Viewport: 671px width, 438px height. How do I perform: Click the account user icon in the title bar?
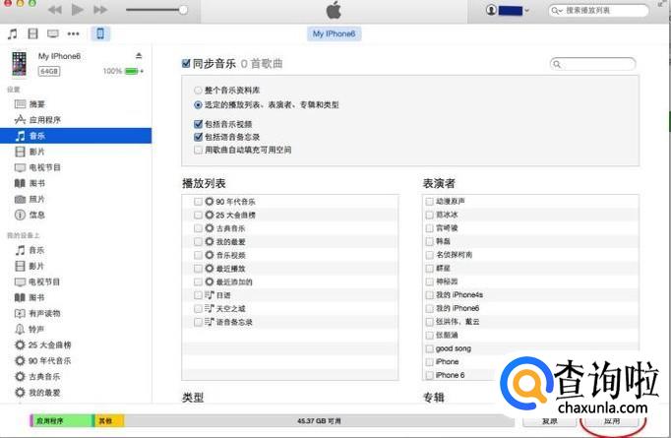coord(491,10)
